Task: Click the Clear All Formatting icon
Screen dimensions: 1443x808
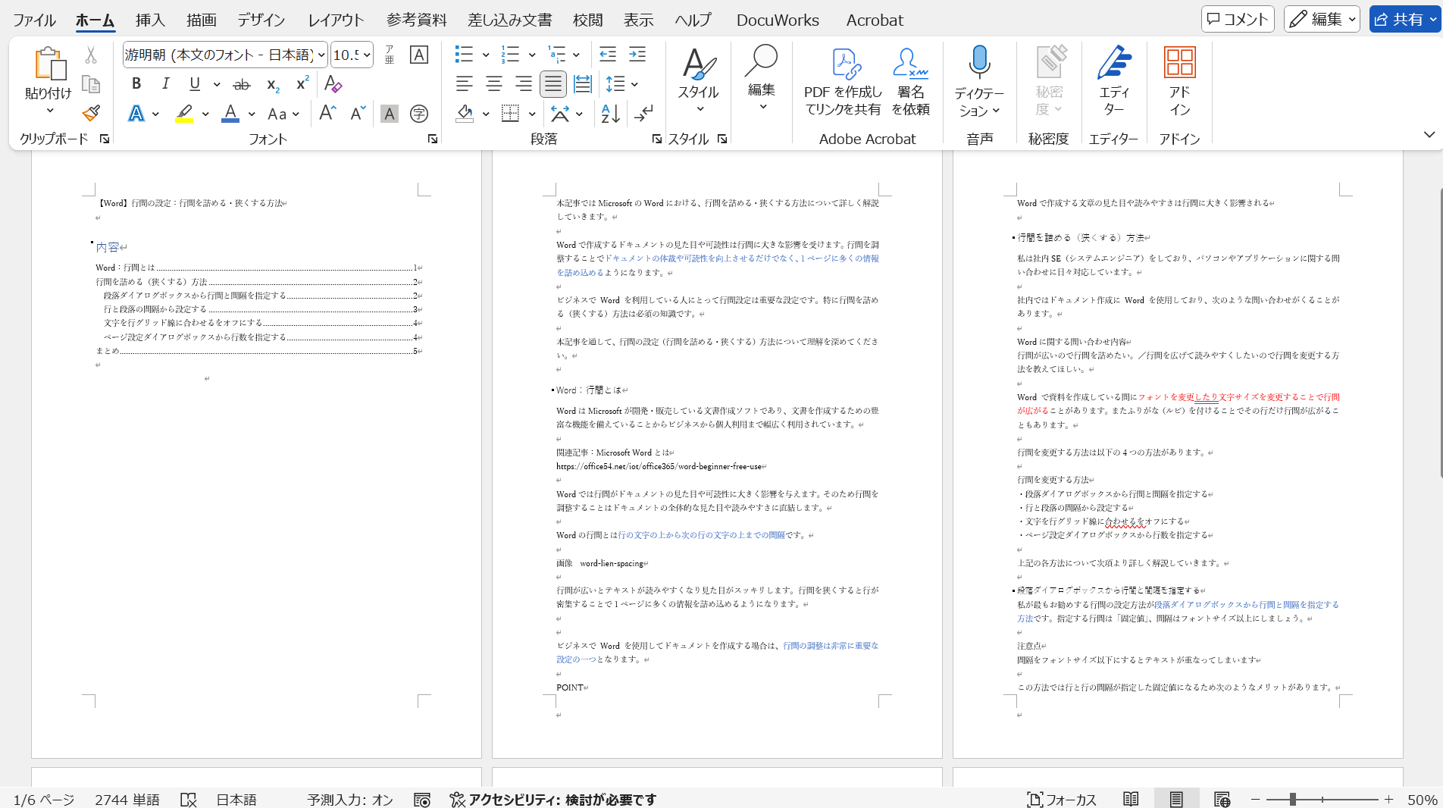Action: click(333, 84)
